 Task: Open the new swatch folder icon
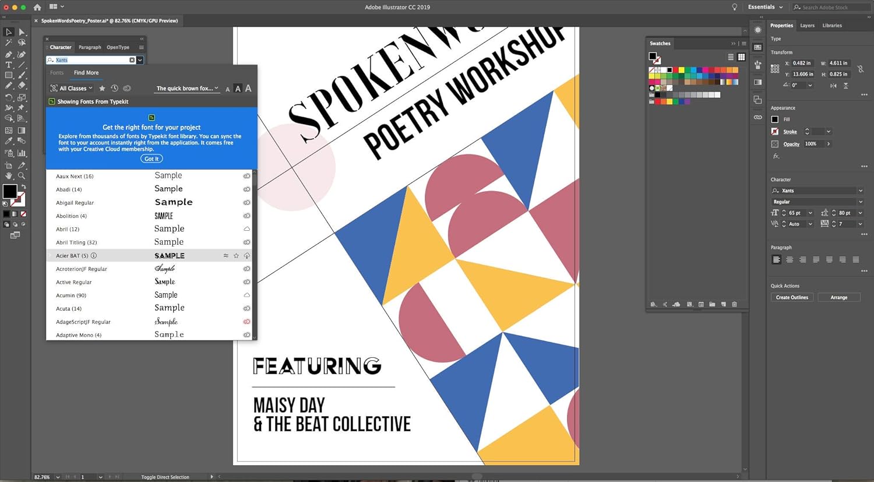(712, 304)
